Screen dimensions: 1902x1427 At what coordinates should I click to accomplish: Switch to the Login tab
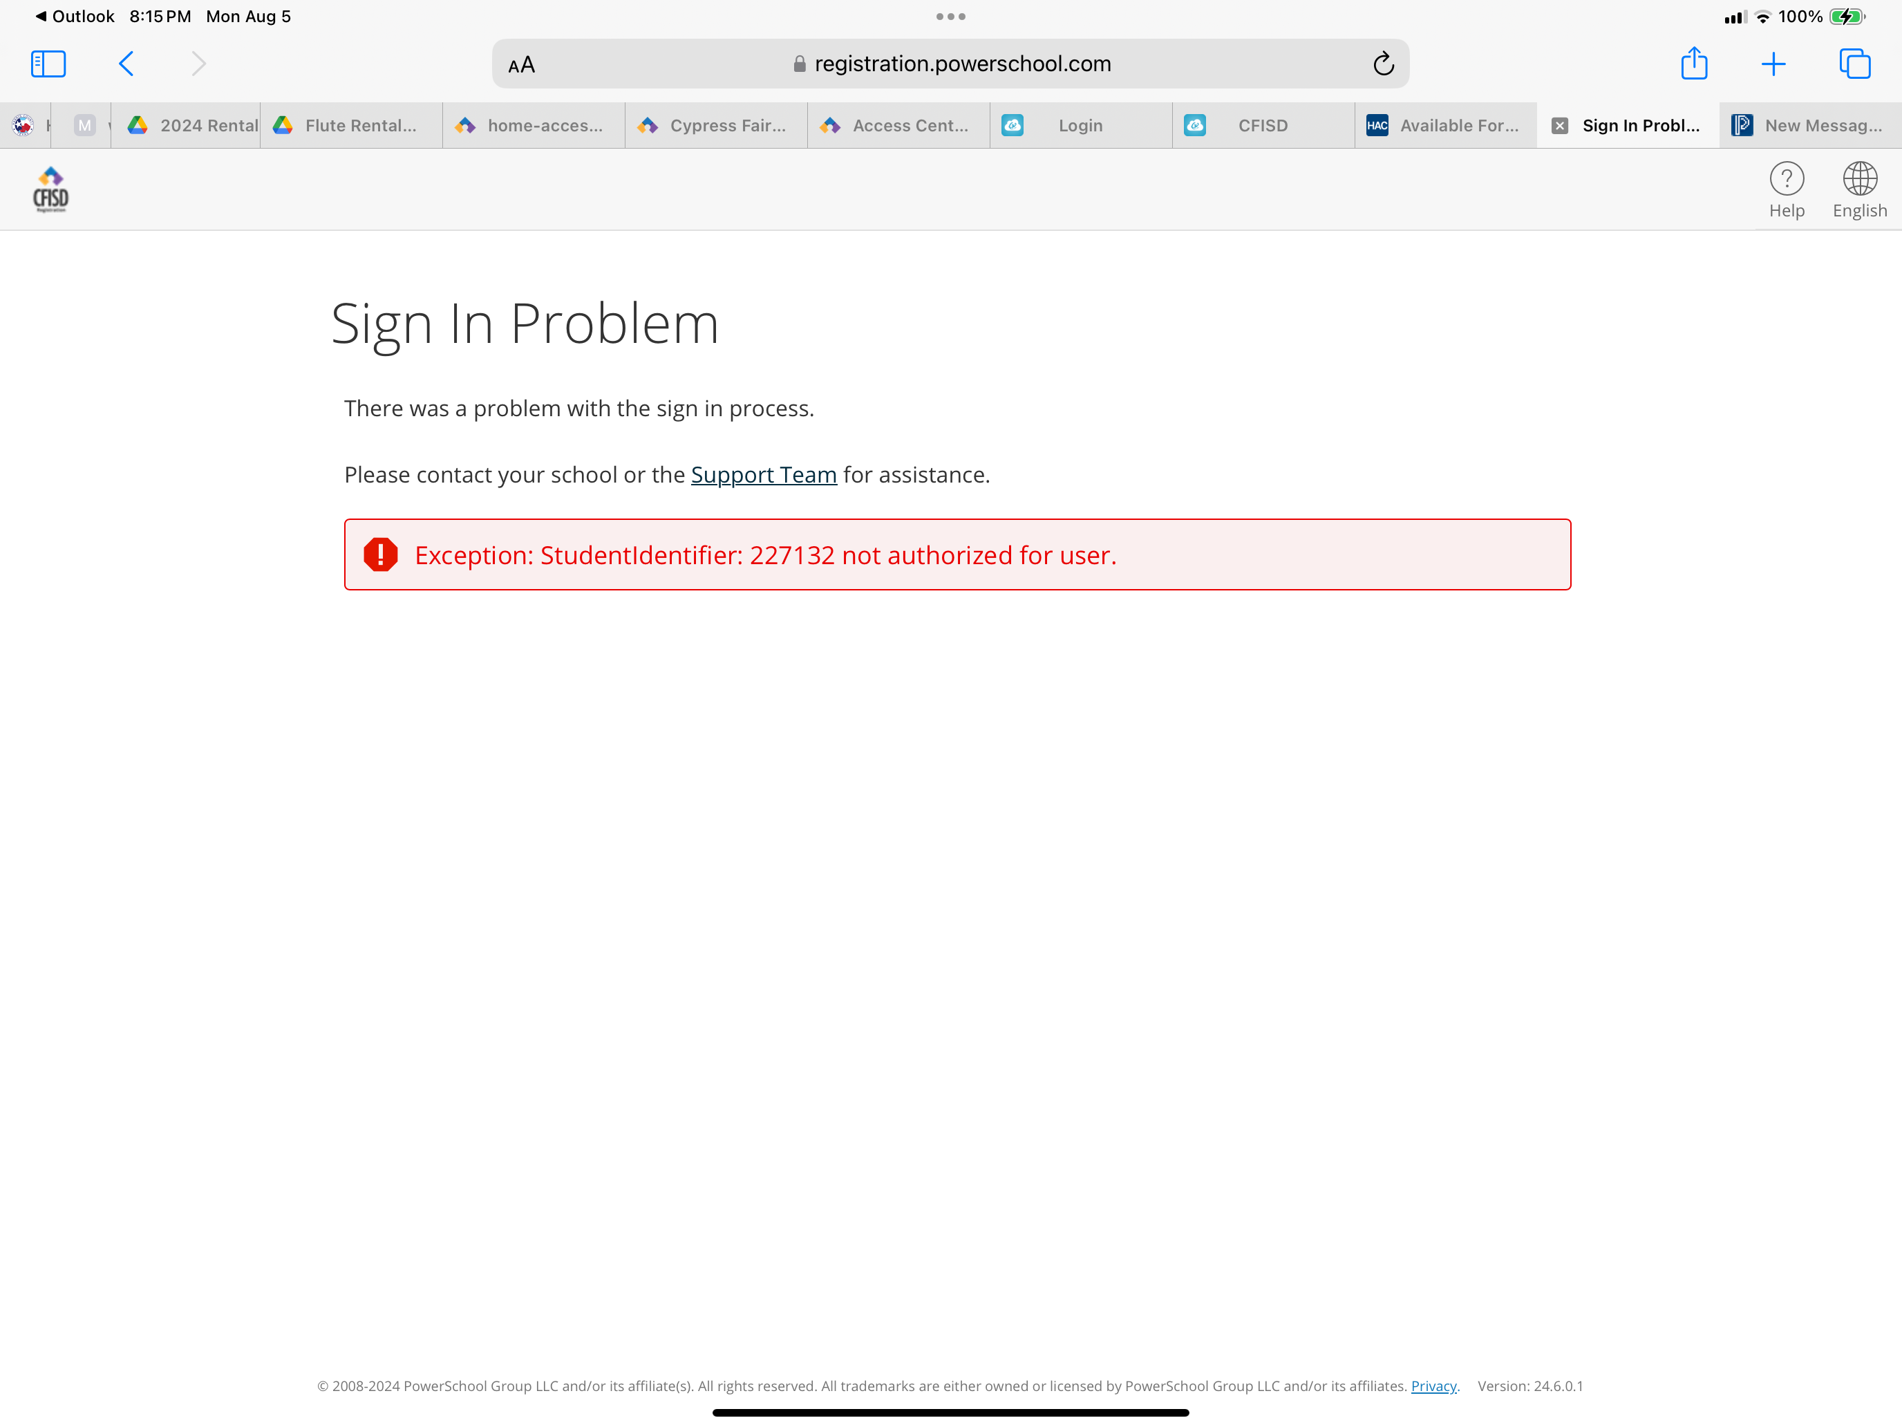pyautogui.click(x=1080, y=126)
